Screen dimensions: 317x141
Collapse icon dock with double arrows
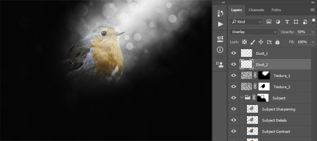[223, 3]
